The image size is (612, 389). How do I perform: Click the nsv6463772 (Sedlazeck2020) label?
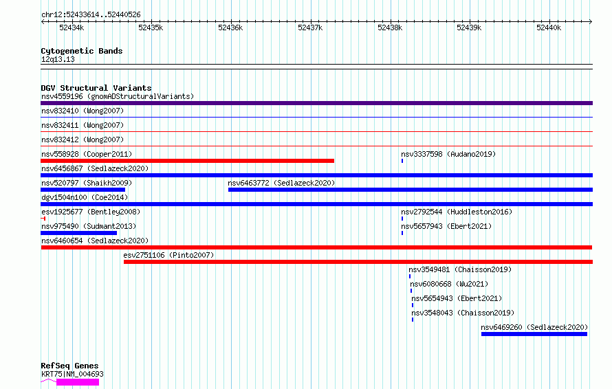281,183
